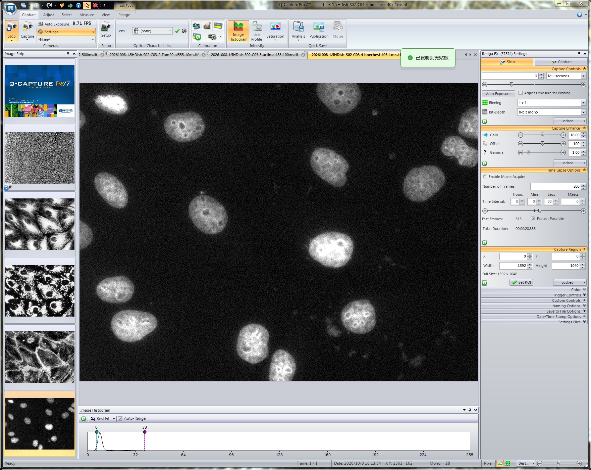
Task: Stop the live preview in ribbon
Action: click(x=11, y=31)
